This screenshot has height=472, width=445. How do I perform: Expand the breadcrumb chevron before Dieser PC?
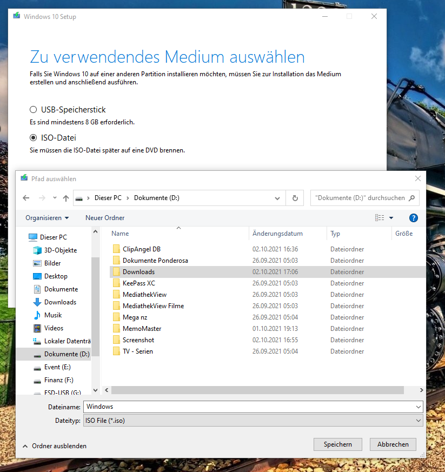click(x=88, y=198)
